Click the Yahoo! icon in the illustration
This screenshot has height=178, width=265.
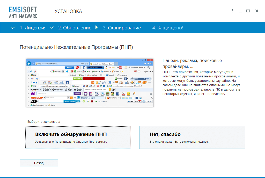click(x=33, y=94)
